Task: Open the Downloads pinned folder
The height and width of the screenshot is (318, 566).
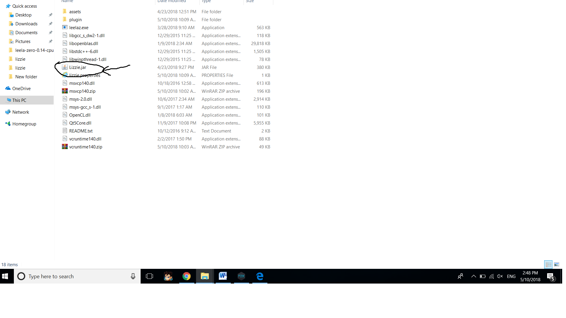Action: pyautogui.click(x=26, y=24)
